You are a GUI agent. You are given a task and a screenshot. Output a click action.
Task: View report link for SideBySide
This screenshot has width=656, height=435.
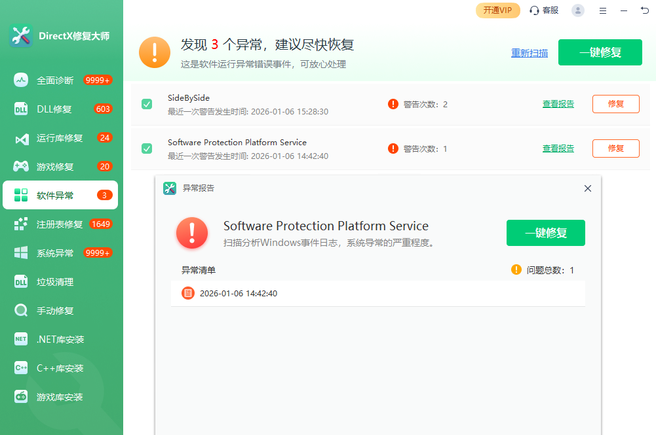point(558,104)
